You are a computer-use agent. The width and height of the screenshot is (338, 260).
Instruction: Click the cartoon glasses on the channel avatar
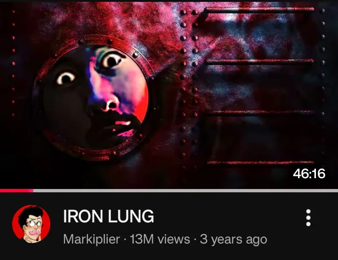click(34, 224)
